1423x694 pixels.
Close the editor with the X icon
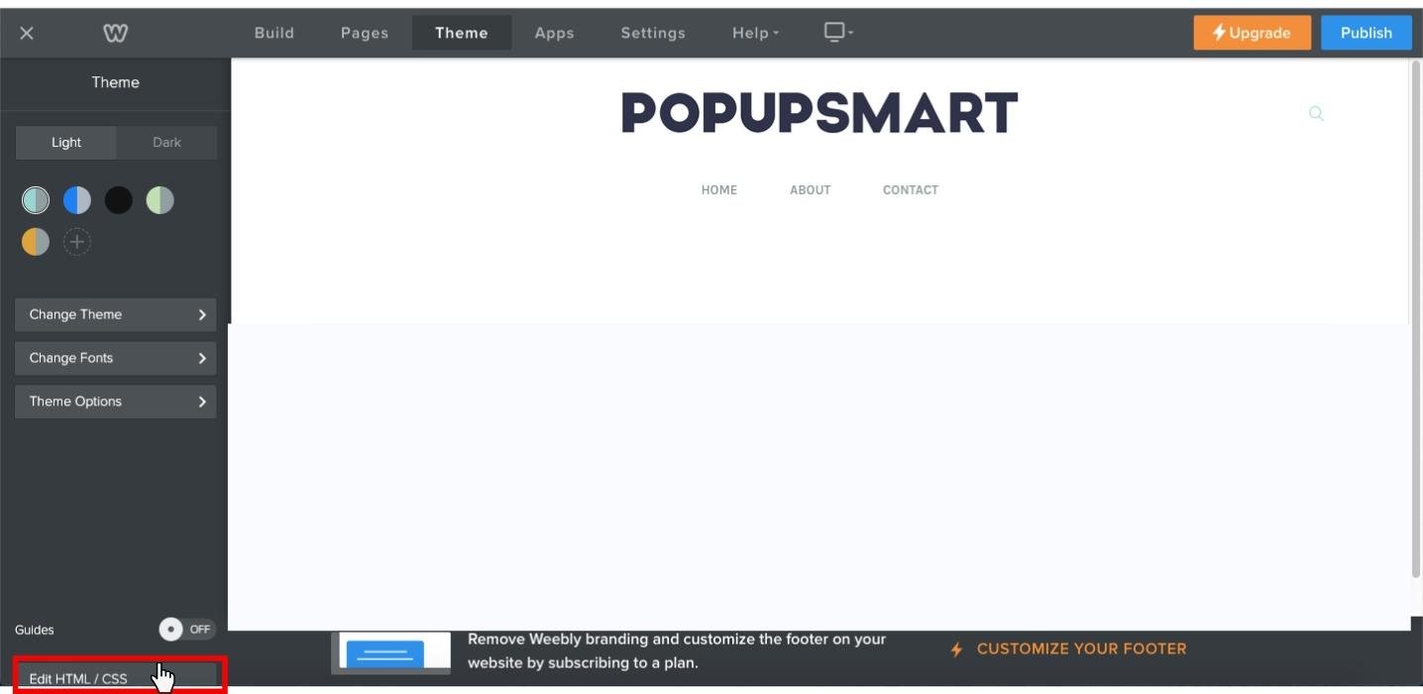27,33
